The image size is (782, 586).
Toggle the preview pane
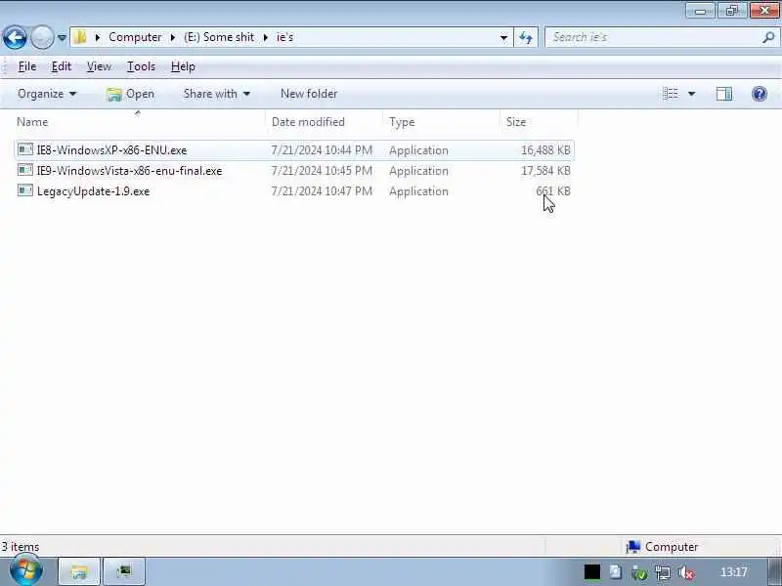(x=724, y=94)
